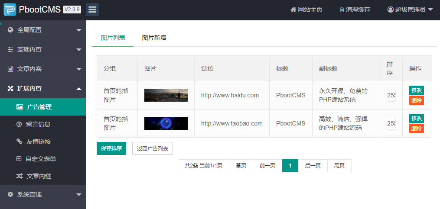
Task: Open 自定义表单 in the sidebar
Action: (x=43, y=159)
